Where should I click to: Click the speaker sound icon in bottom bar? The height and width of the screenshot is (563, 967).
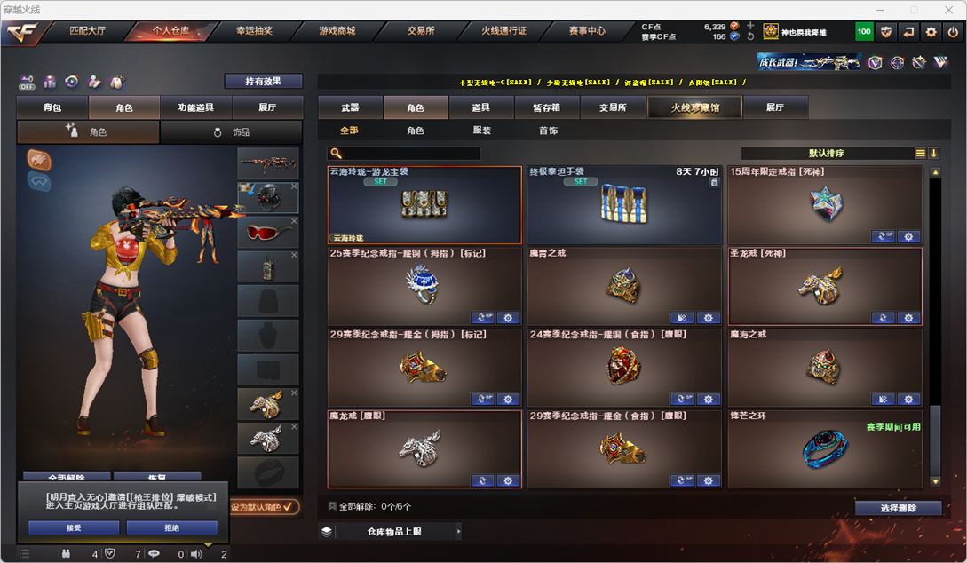coord(196,554)
